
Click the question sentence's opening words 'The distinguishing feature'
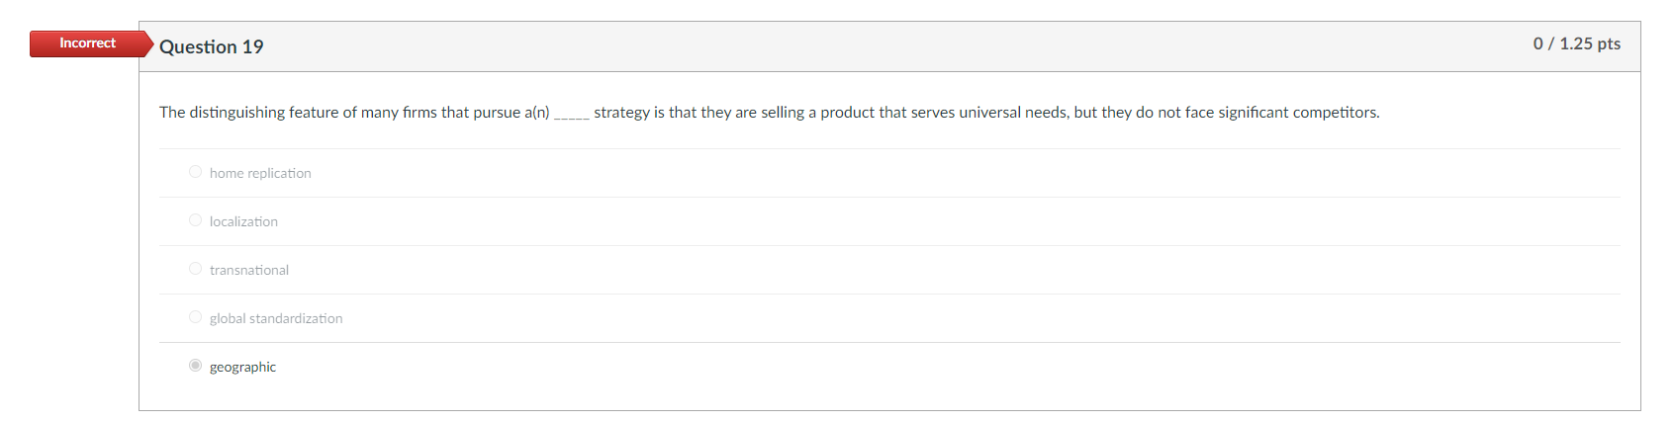(x=222, y=113)
